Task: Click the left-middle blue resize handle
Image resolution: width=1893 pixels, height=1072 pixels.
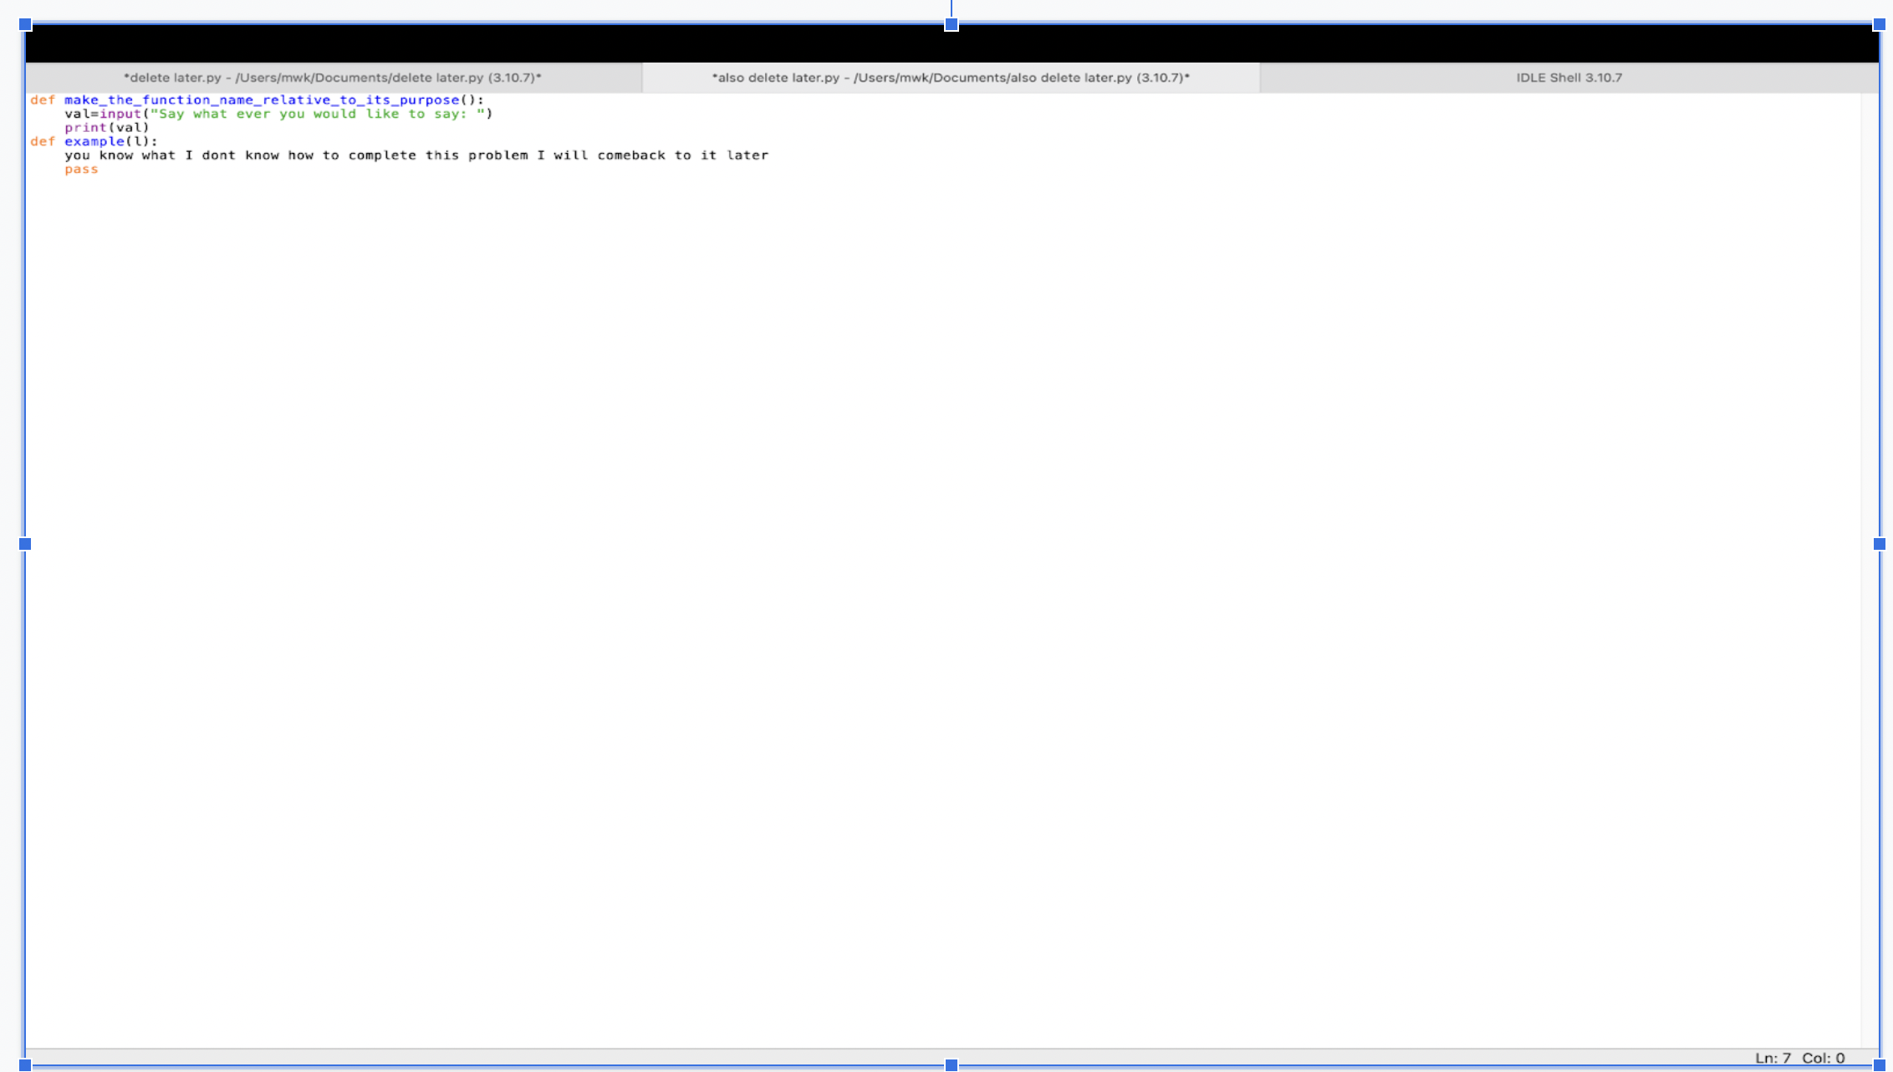Action: (23, 544)
